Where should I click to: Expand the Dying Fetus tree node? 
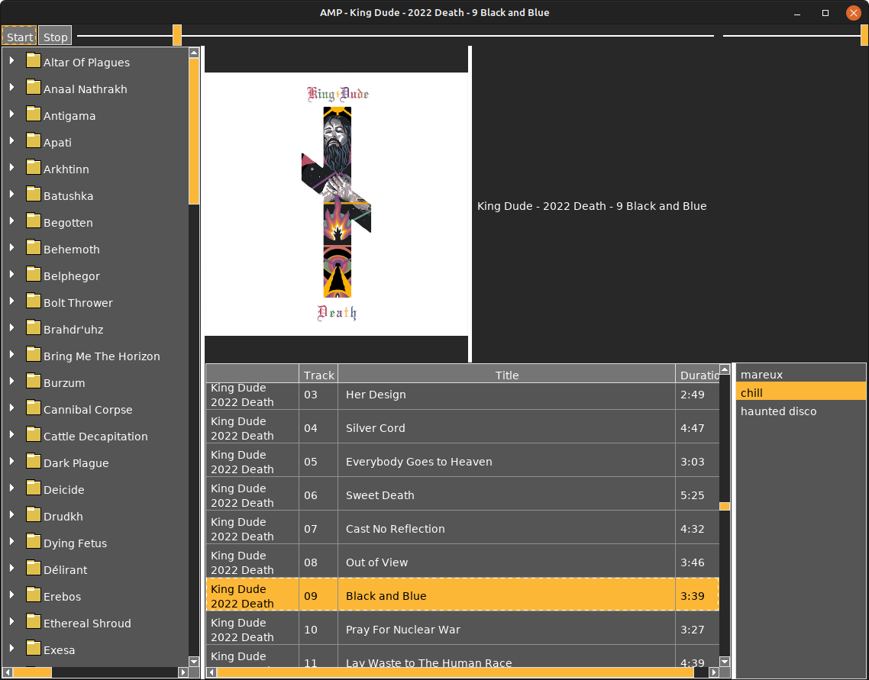[x=11, y=541]
